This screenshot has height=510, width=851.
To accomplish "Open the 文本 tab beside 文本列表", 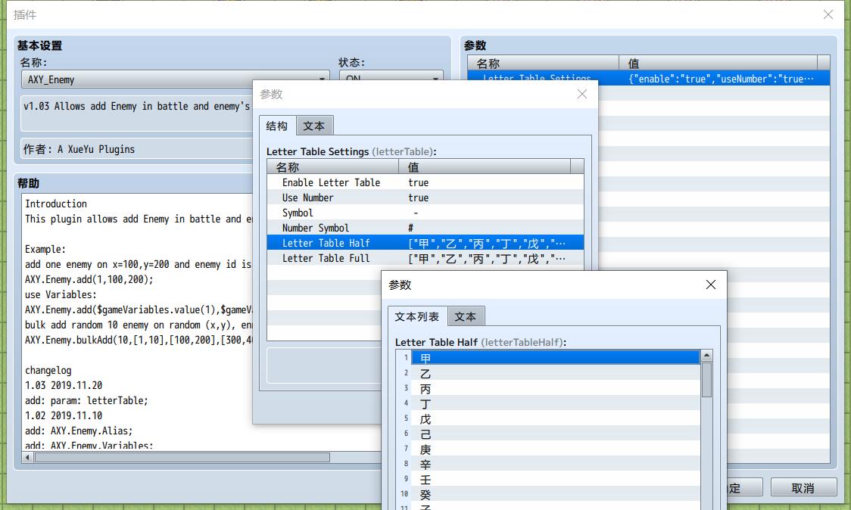I will [466, 316].
